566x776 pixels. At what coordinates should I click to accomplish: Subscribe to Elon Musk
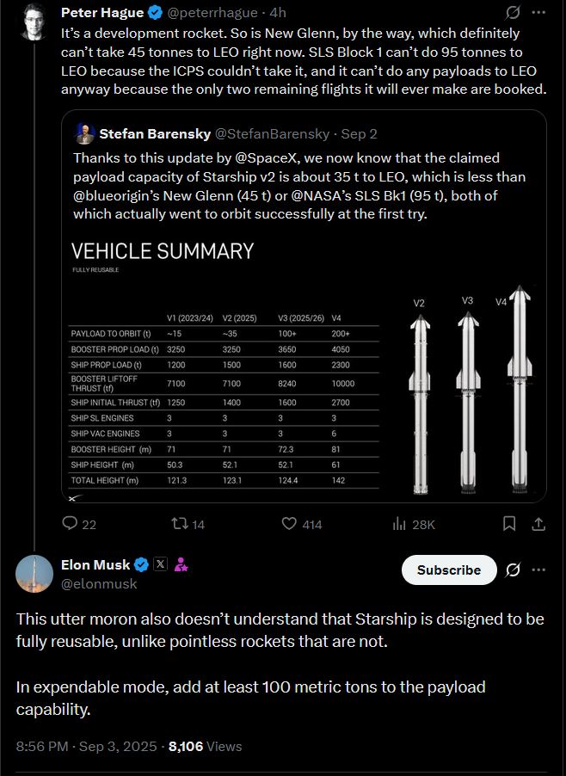448,570
